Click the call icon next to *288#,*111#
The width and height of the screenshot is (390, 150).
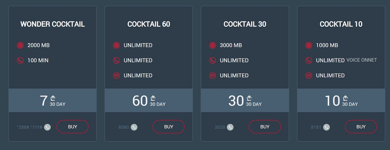tap(47, 127)
